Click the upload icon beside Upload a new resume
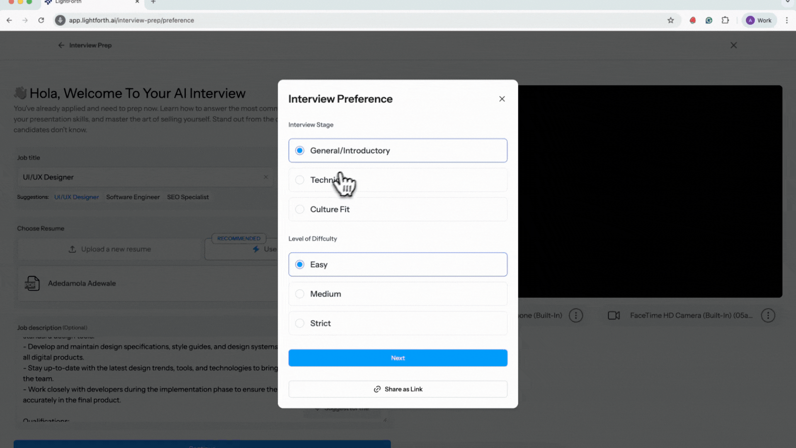The width and height of the screenshot is (796, 448). point(73,249)
